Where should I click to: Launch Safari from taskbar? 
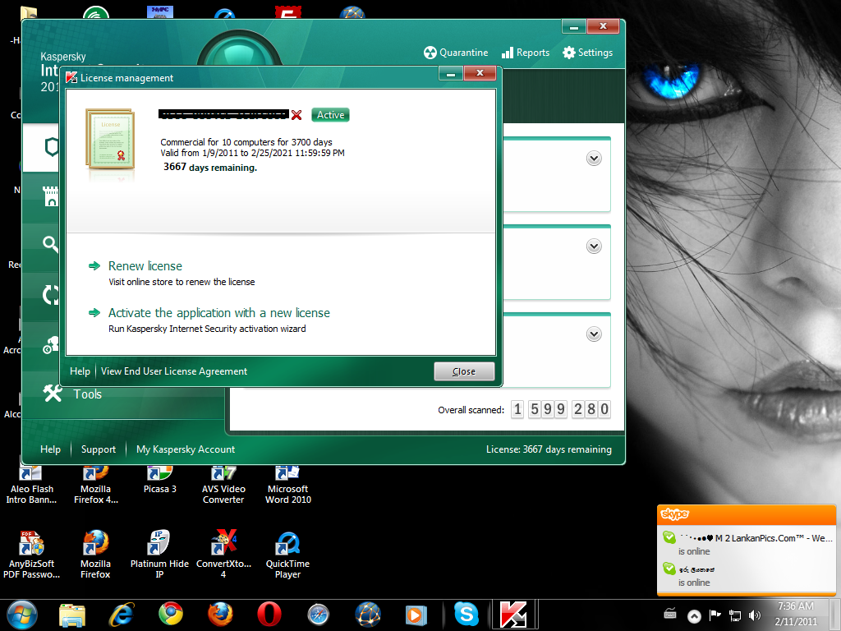[x=318, y=615]
